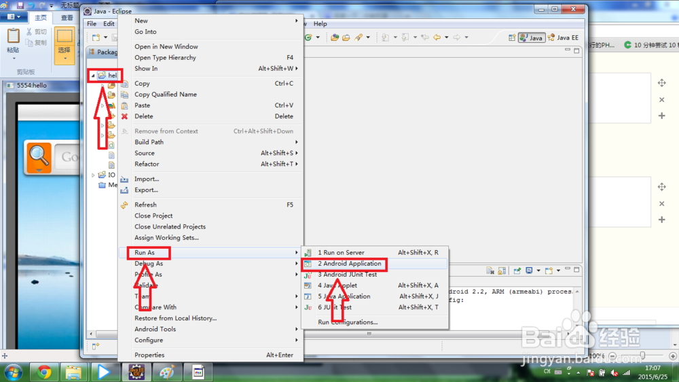Click the Refresh icon entry
Image resolution: width=679 pixels, height=382 pixels.
coord(125,205)
